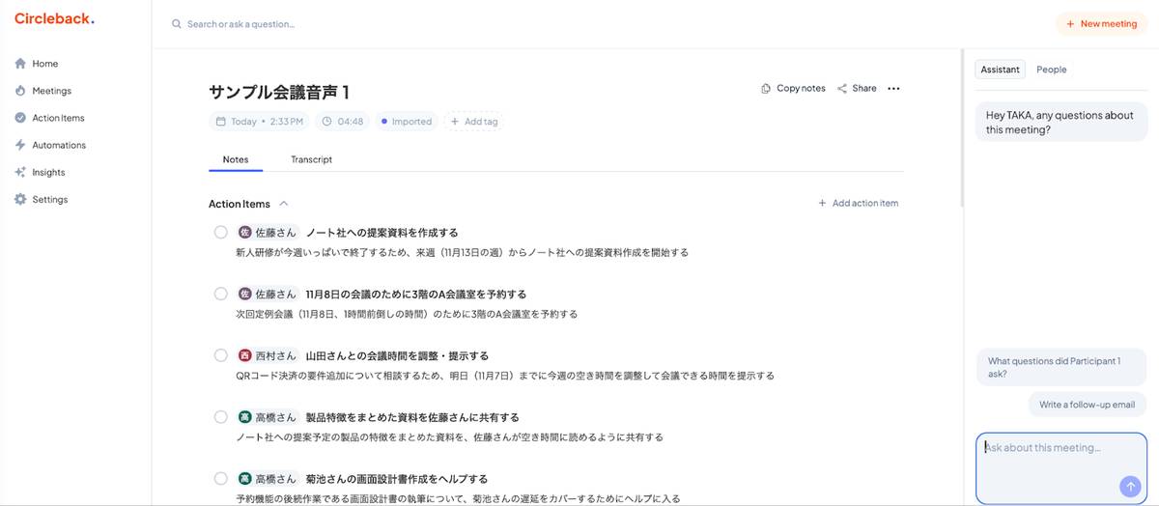Check off ノート社への提案資料を作成する
Viewport: 1159px width, 506px height.
(x=220, y=232)
